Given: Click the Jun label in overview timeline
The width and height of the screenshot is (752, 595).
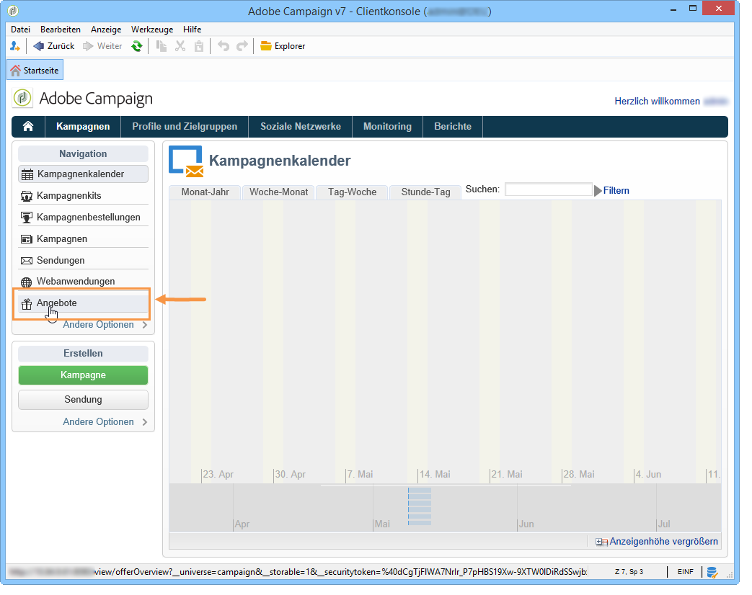Looking at the screenshot, I should coord(526,524).
